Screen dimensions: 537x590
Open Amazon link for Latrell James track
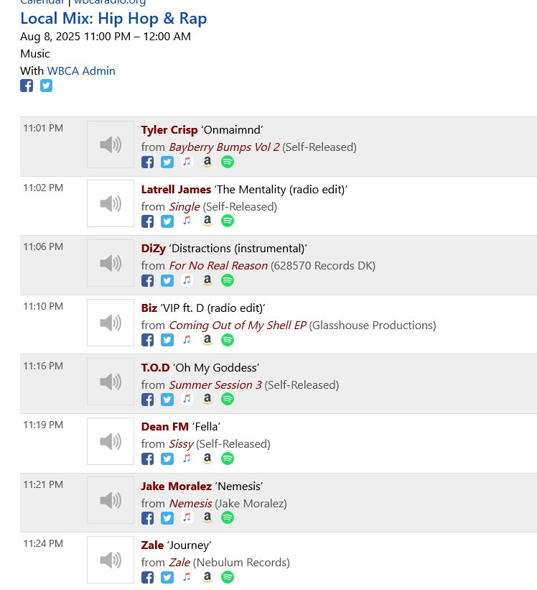[x=207, y=221]
